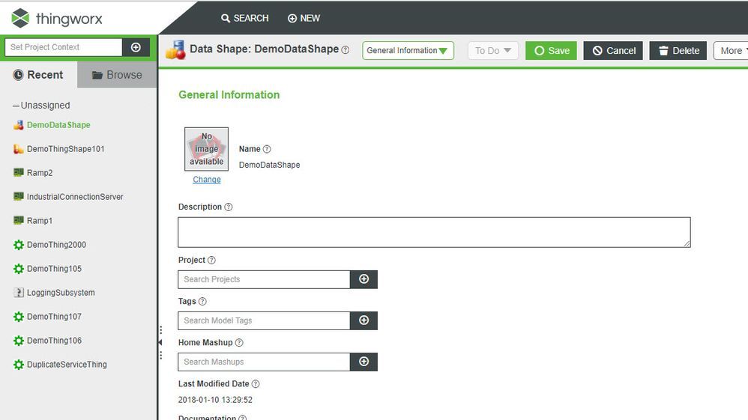
Task: Click help icon beside Data Shape title
Action: pos(346,50)
